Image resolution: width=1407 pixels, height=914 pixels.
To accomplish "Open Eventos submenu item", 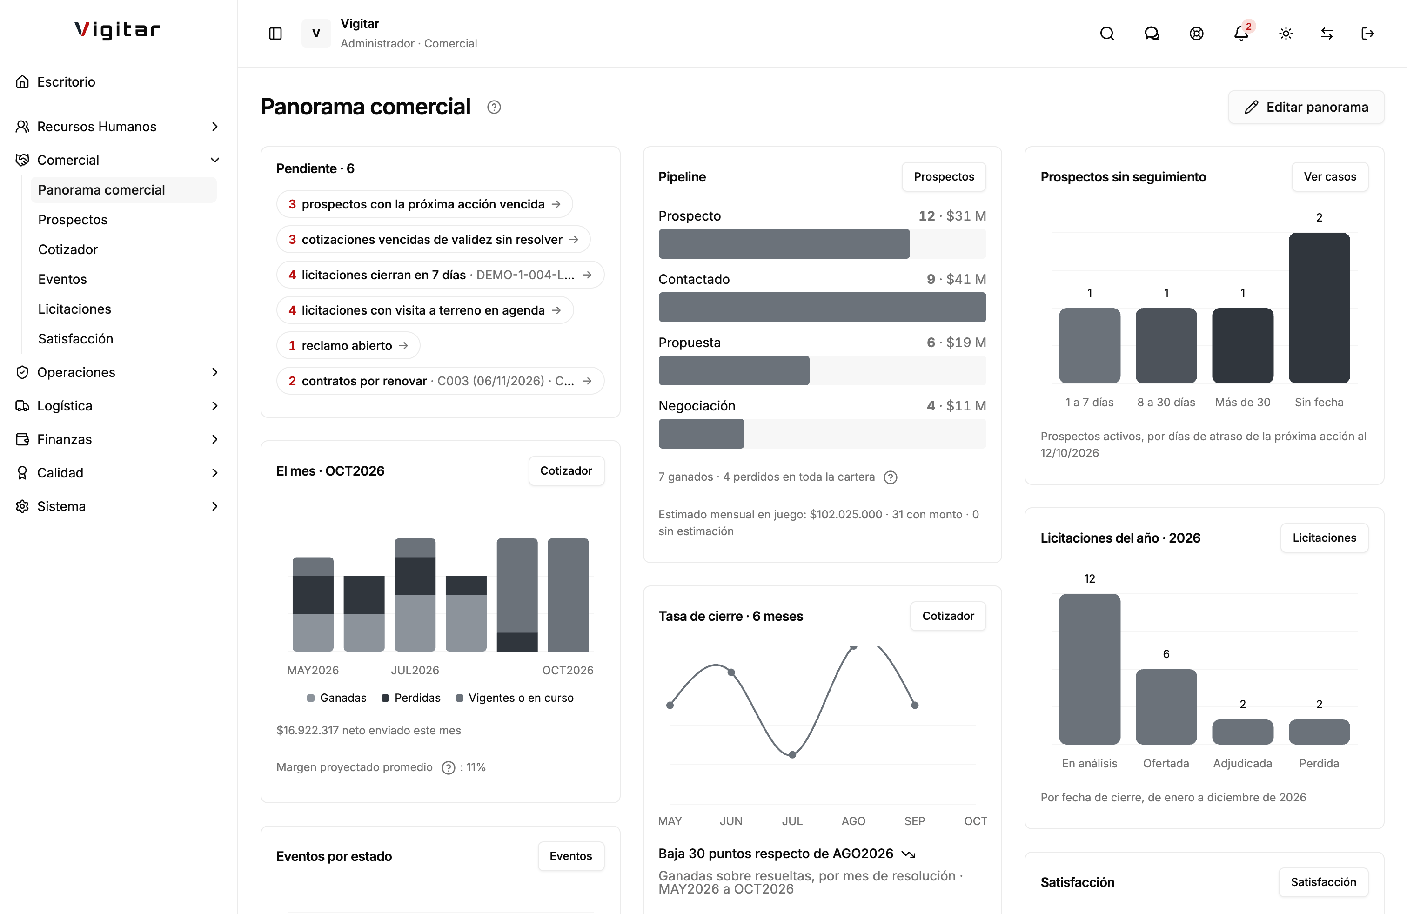I will coord(124,279).
